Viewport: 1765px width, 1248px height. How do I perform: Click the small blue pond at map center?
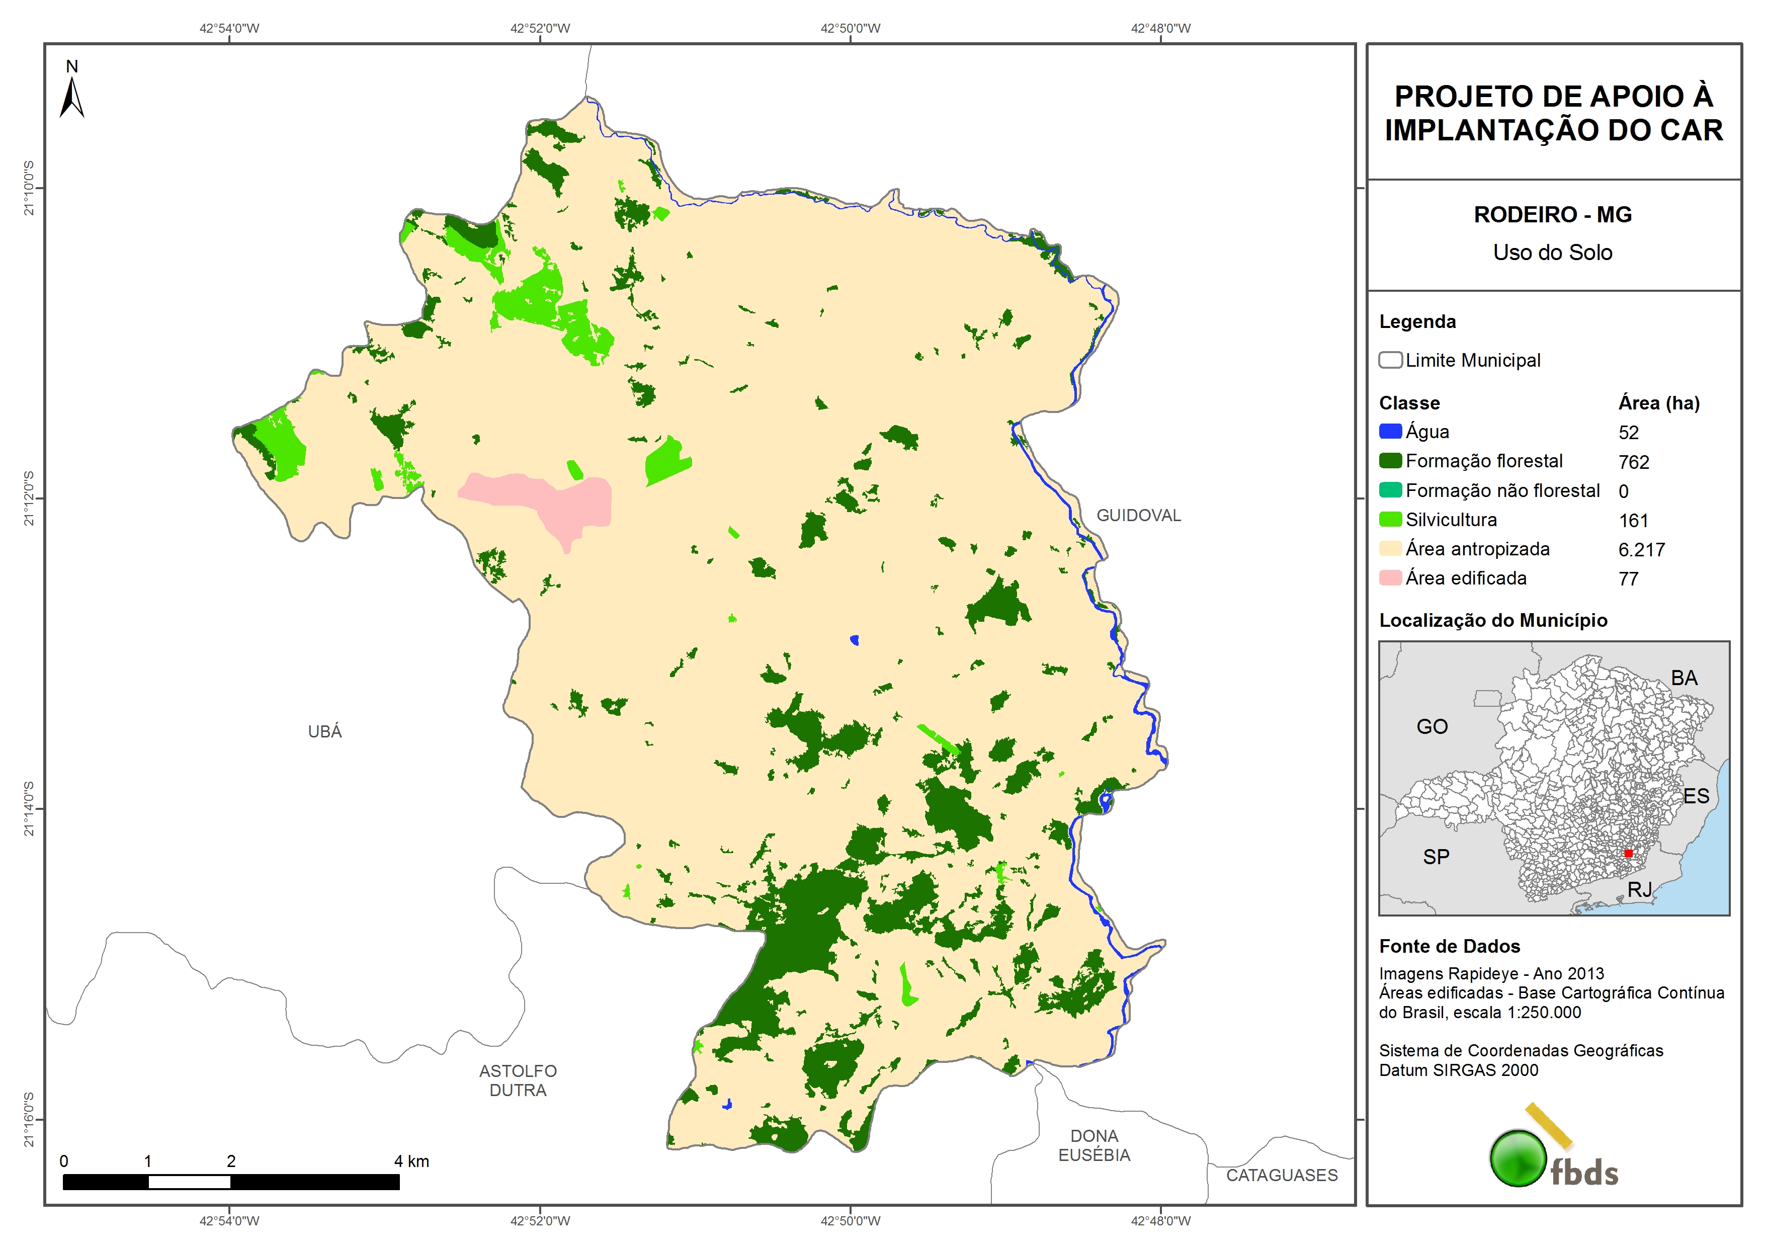pos(854,640)
